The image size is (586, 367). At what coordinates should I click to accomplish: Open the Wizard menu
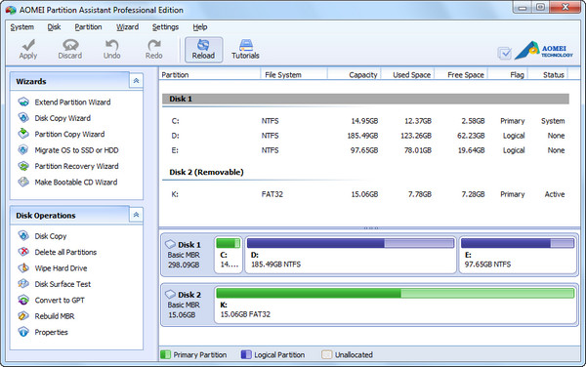pos(127,27)
